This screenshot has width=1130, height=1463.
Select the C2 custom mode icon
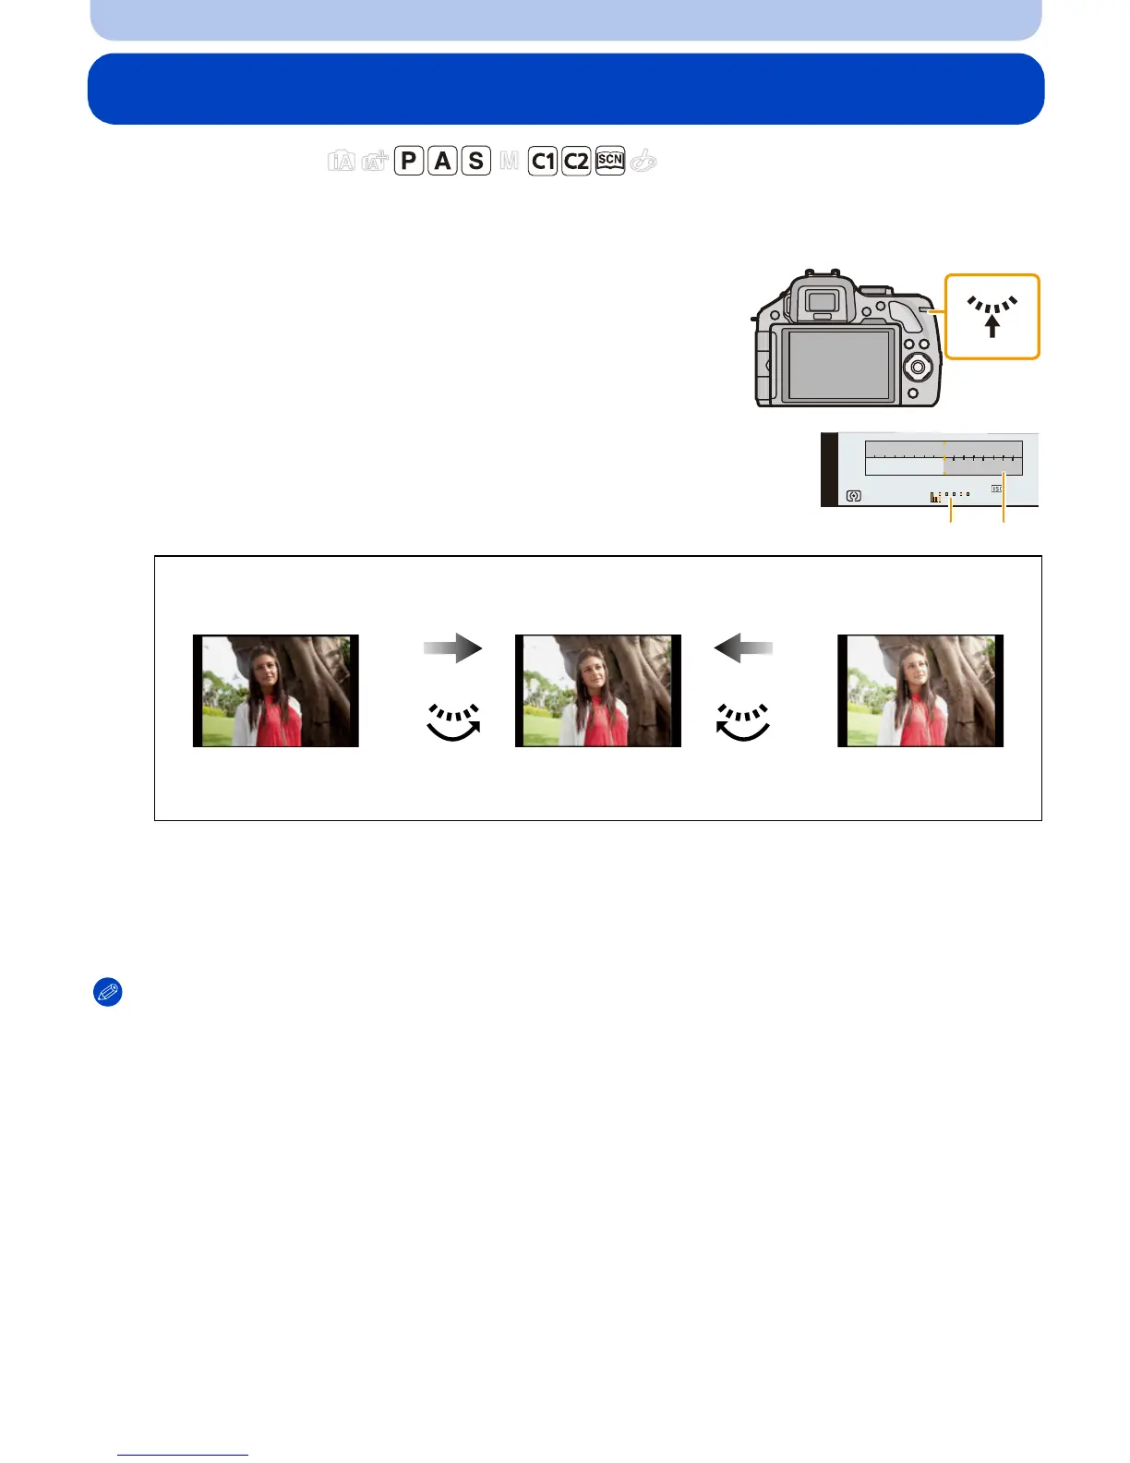click(x=576, y=161)
